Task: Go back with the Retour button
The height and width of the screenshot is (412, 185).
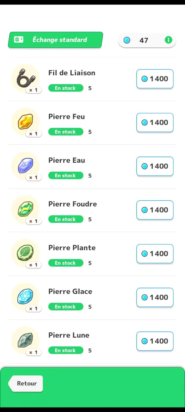Action: [26, 383]
